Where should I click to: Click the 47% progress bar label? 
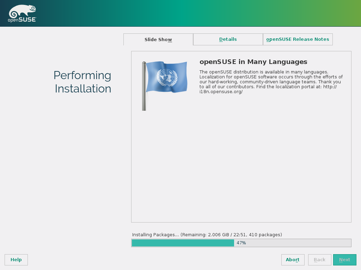[241, 243]
